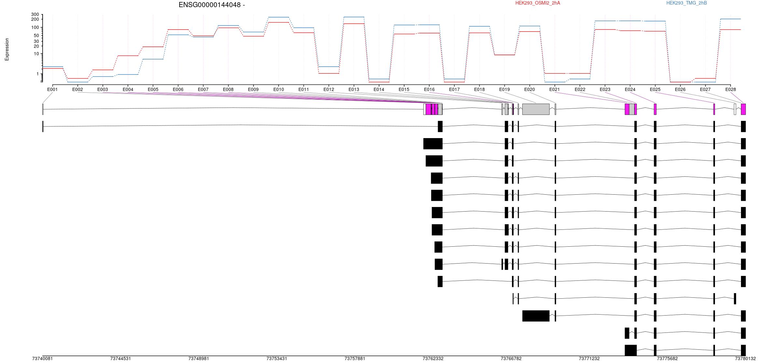This screenshot has height=364, width=781.
Task: Select genomic coordinate 73775682
Action: click(x=667, y=359)
